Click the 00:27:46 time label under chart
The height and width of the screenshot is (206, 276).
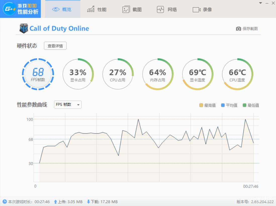[251, 186]
